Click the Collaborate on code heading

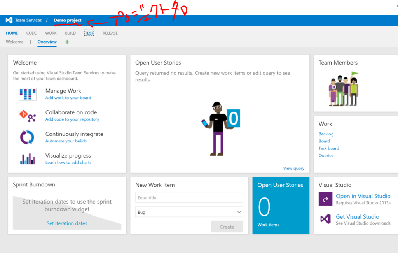tap(71, 112)
